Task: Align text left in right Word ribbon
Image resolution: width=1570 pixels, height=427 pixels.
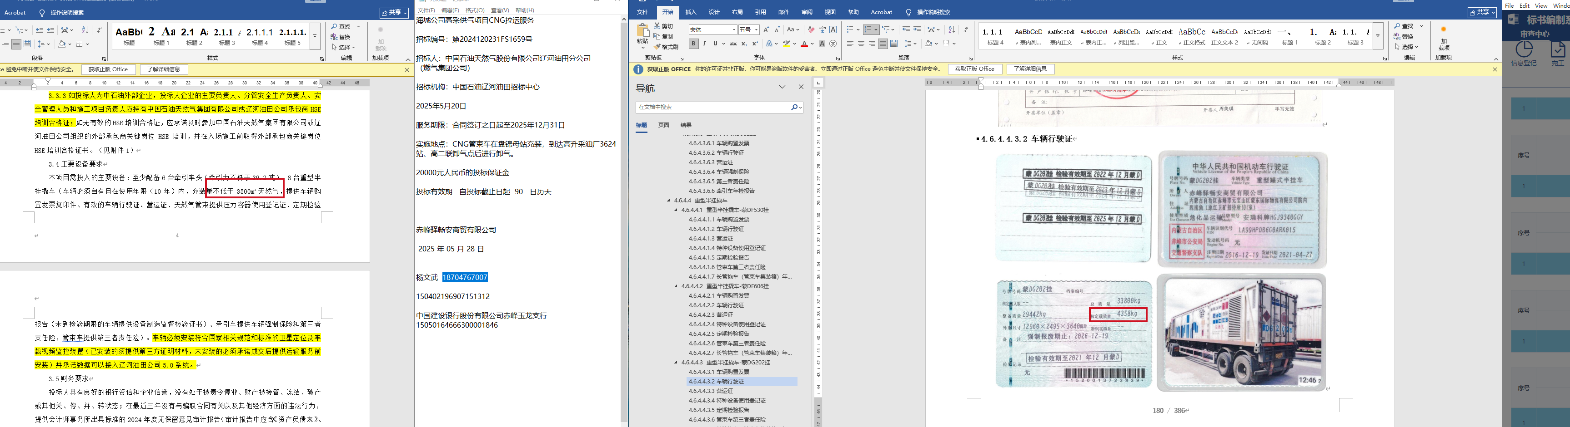Action: pyautogui.click(x=850, y=44)
